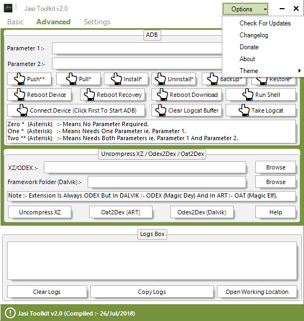Run Oat2Dex (ART) conversion
Screen dimensions: 304x321
[x=121, y=212]
